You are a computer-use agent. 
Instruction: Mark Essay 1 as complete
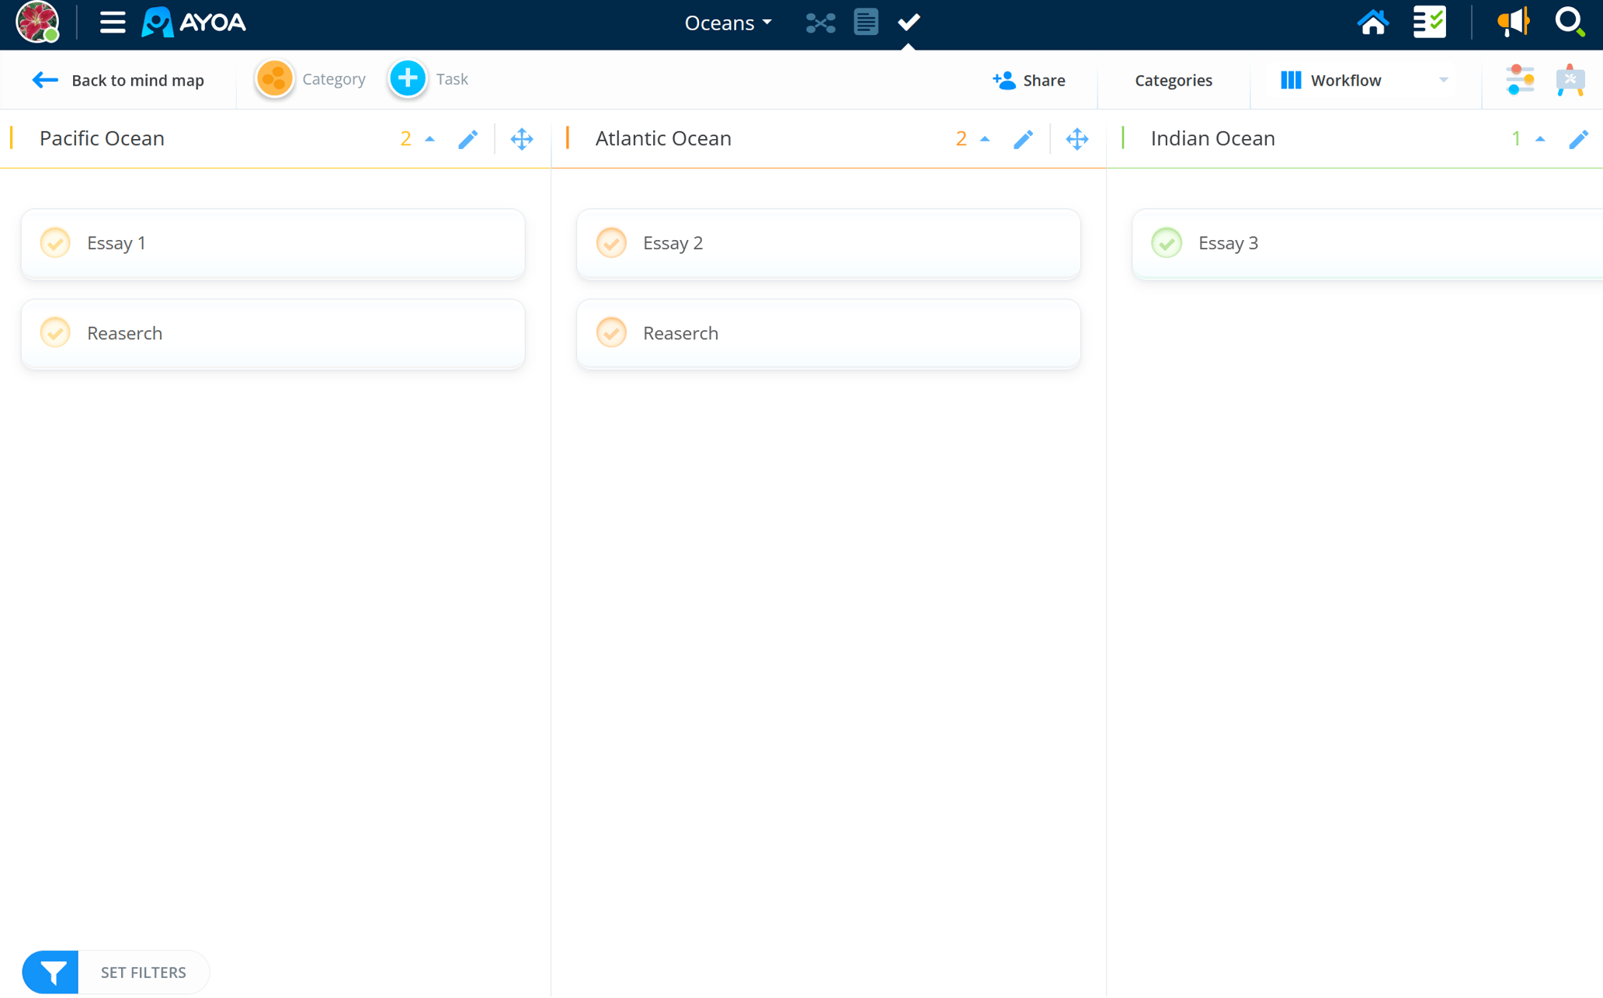[x=55, y=243]
